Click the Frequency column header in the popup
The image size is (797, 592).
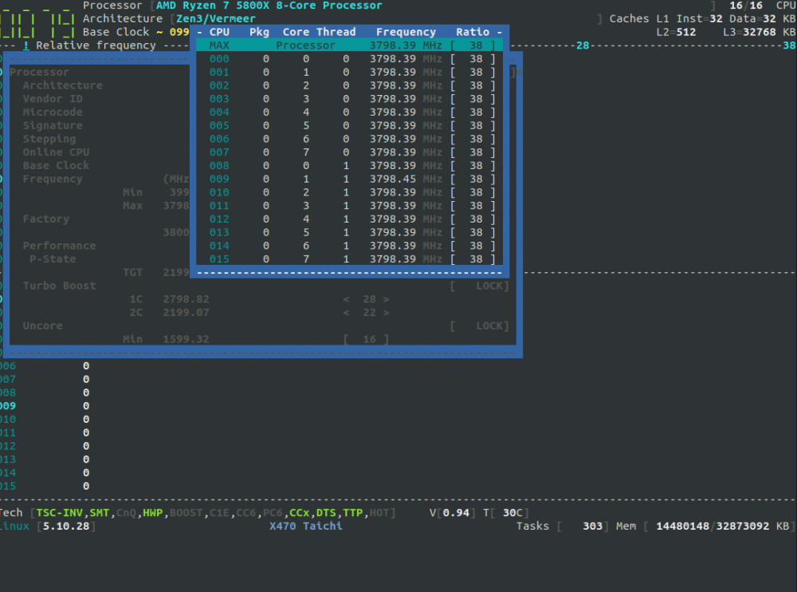(x=406, y=32)
